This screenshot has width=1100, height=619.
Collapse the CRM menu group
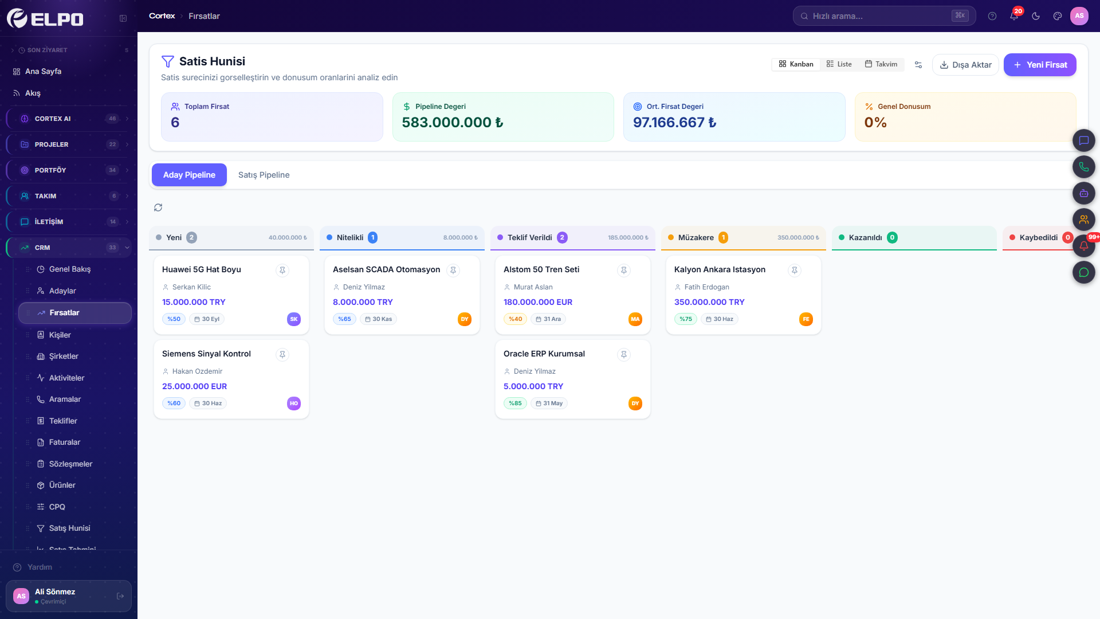click(69, 248)
